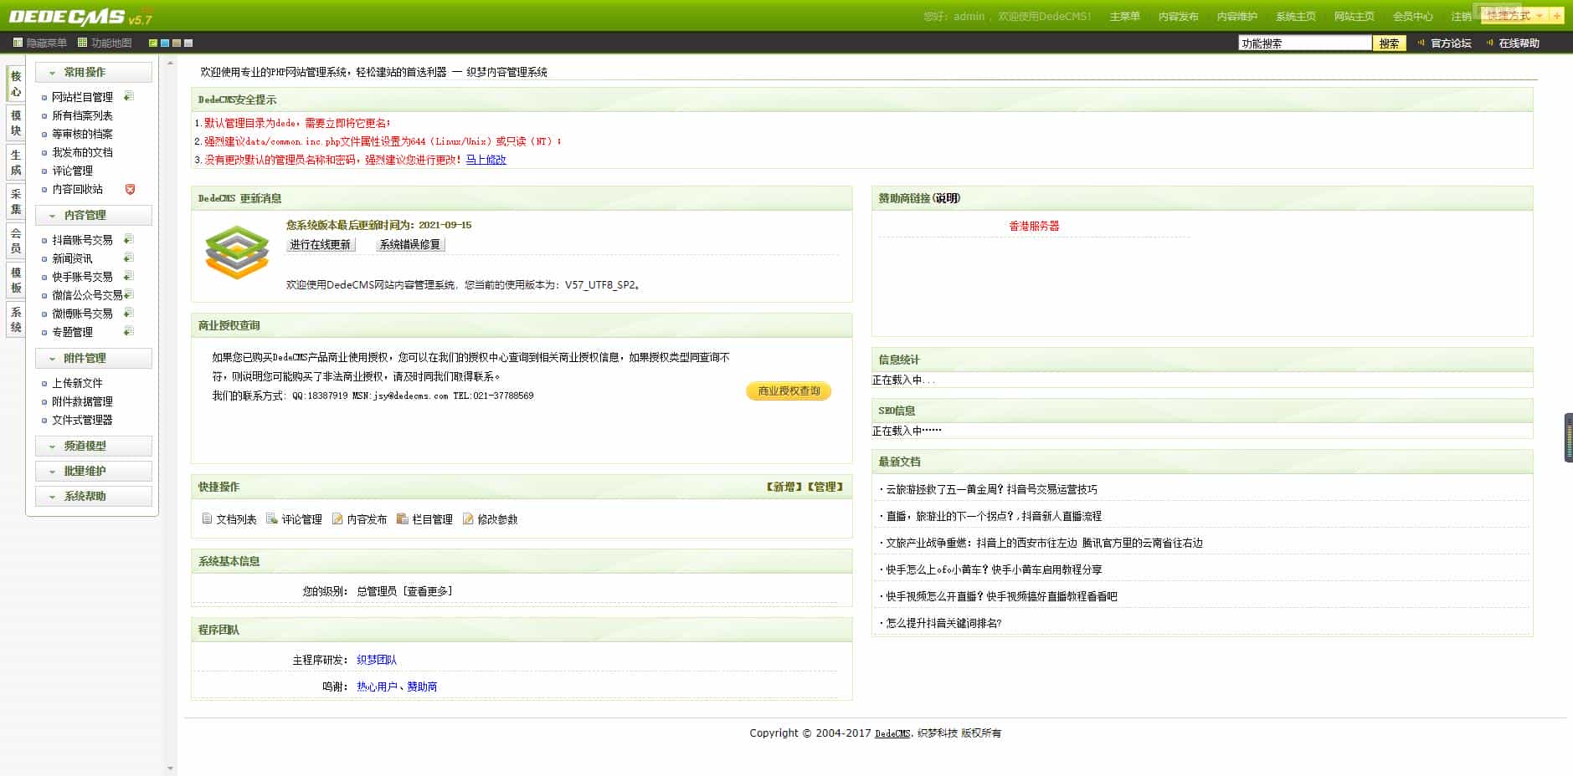Collapse the 附件管理 menu section
The image size is (1573, 776).
pyautogui.click(x=94, y=358)
